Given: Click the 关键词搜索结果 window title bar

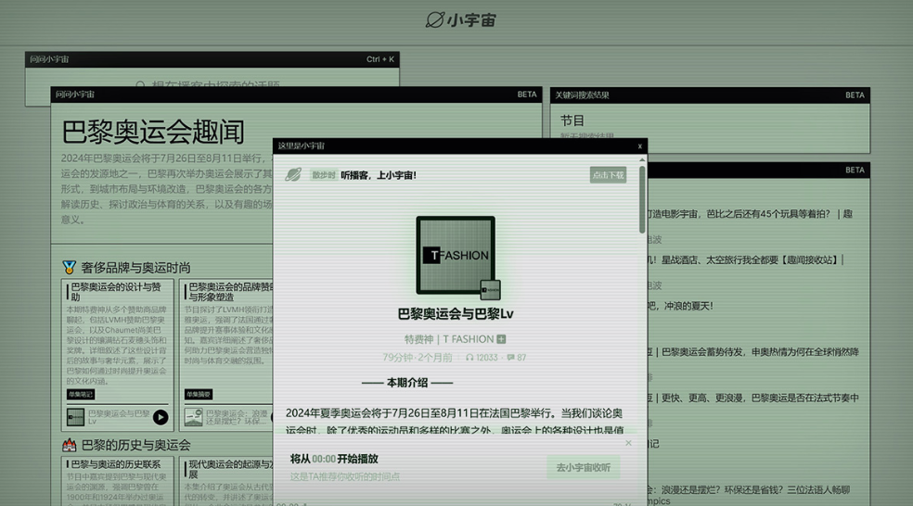Looking at the screenshot, I should pyautogui.click(x=710, y=95).
